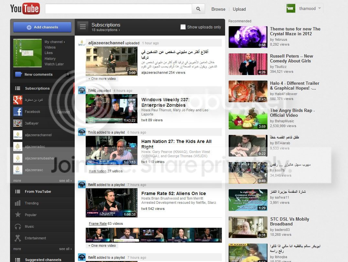
Task: Play the safwa11 1:29 video thumbnail
Action: pos(248,200)
